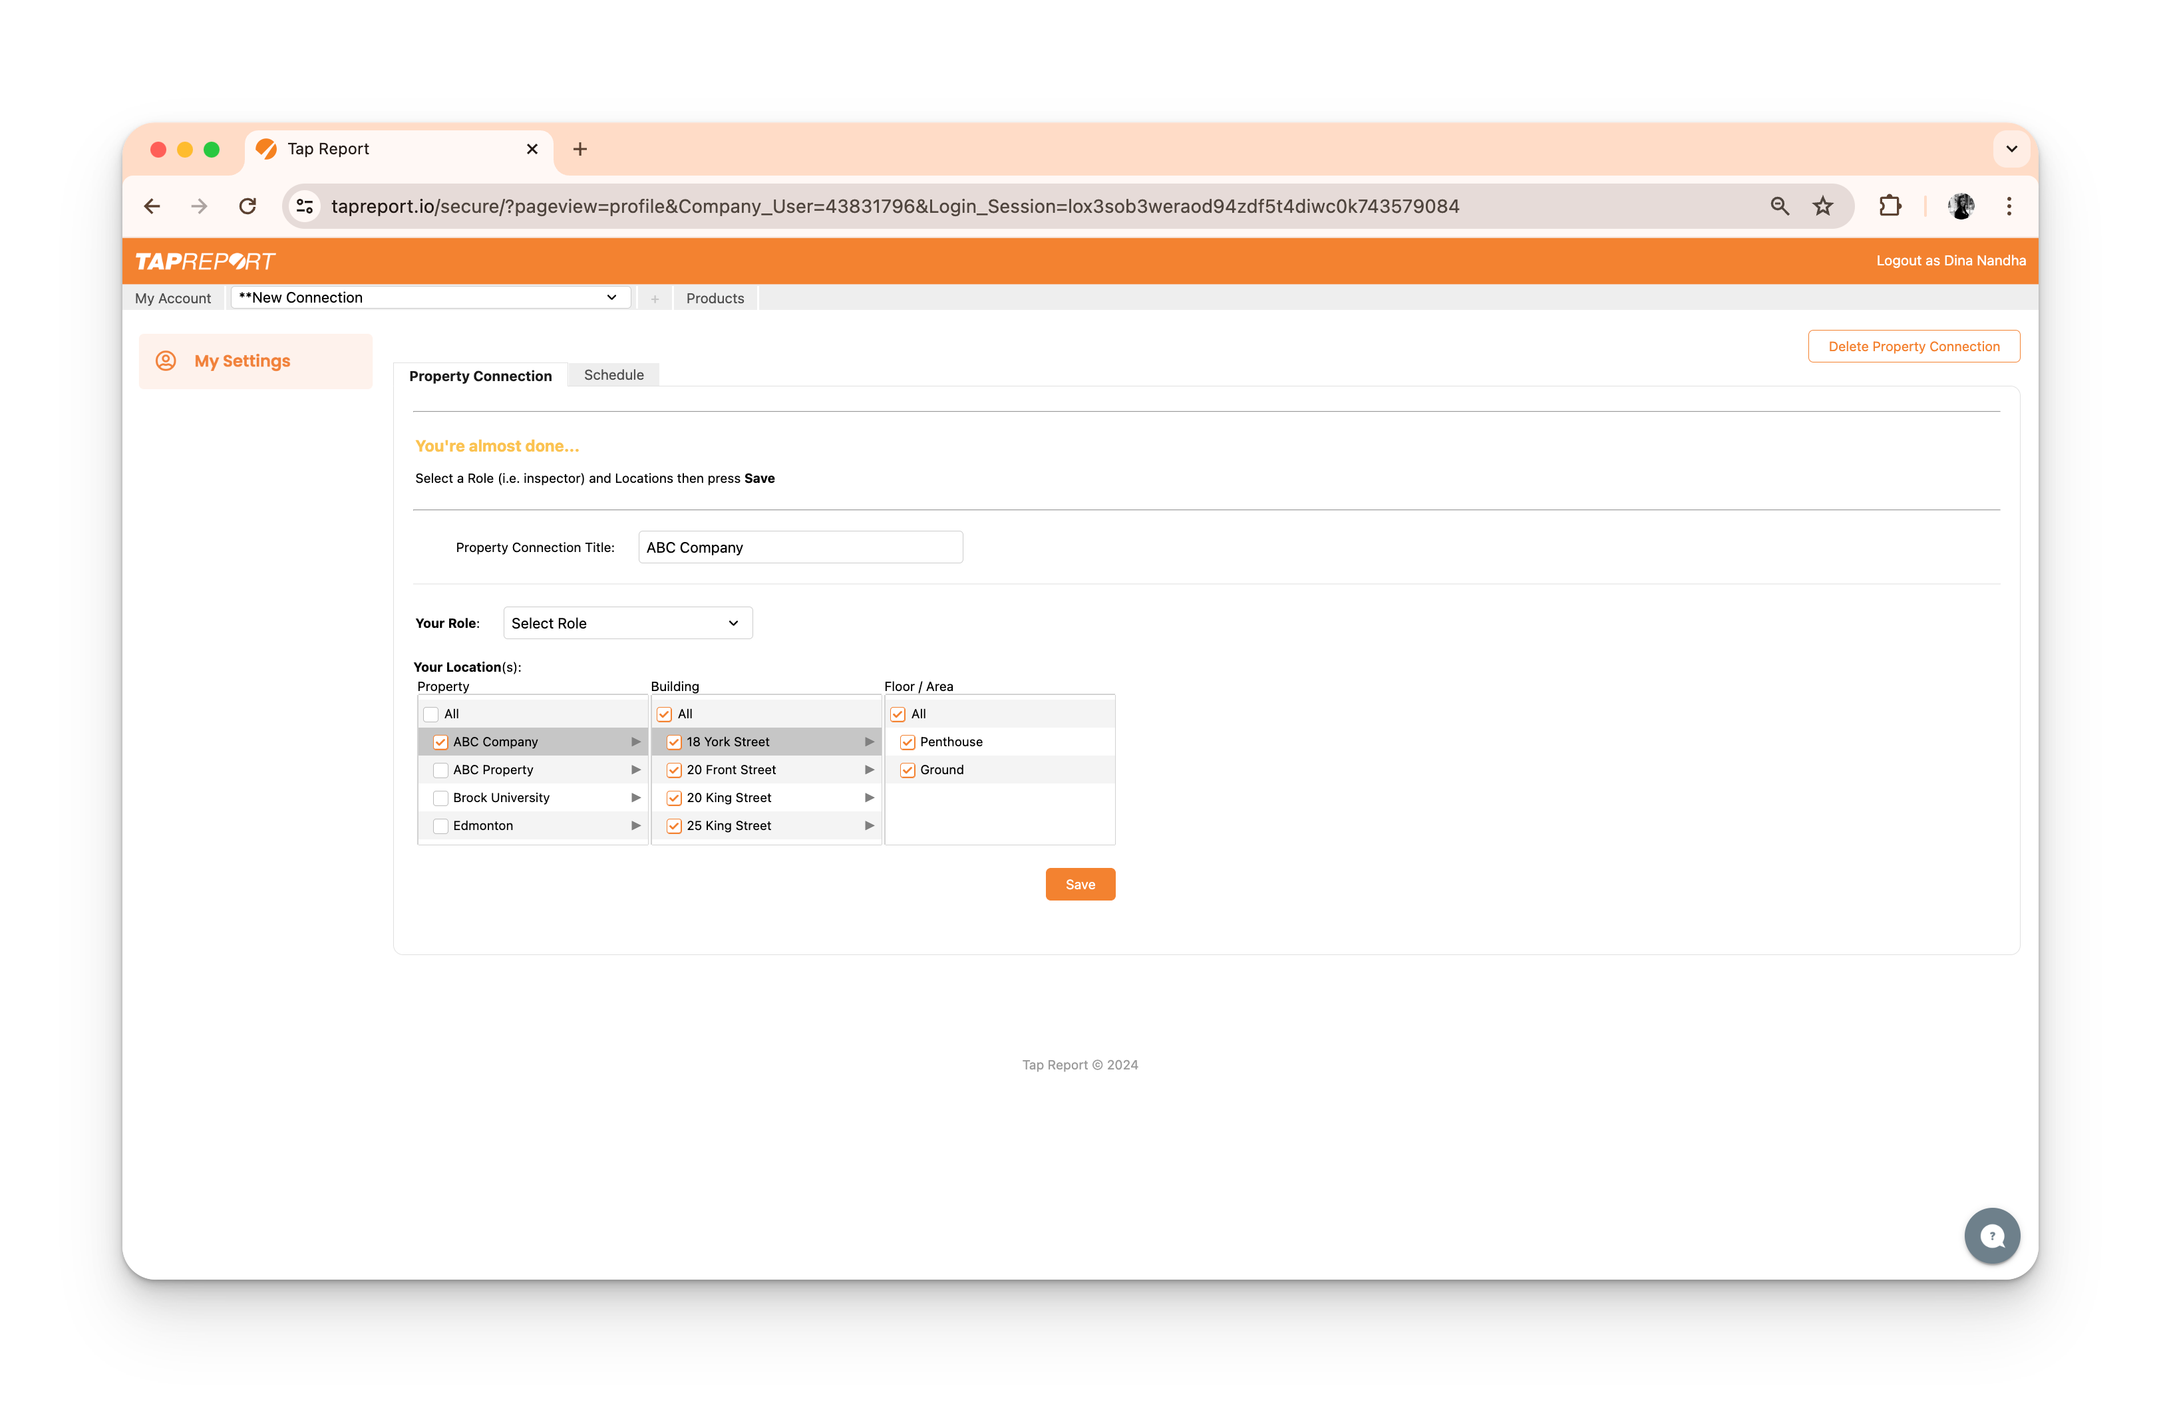Toggle the 20 Front Street checkbox
This screenshot has height=1402, width=2161.
[674, 770]
